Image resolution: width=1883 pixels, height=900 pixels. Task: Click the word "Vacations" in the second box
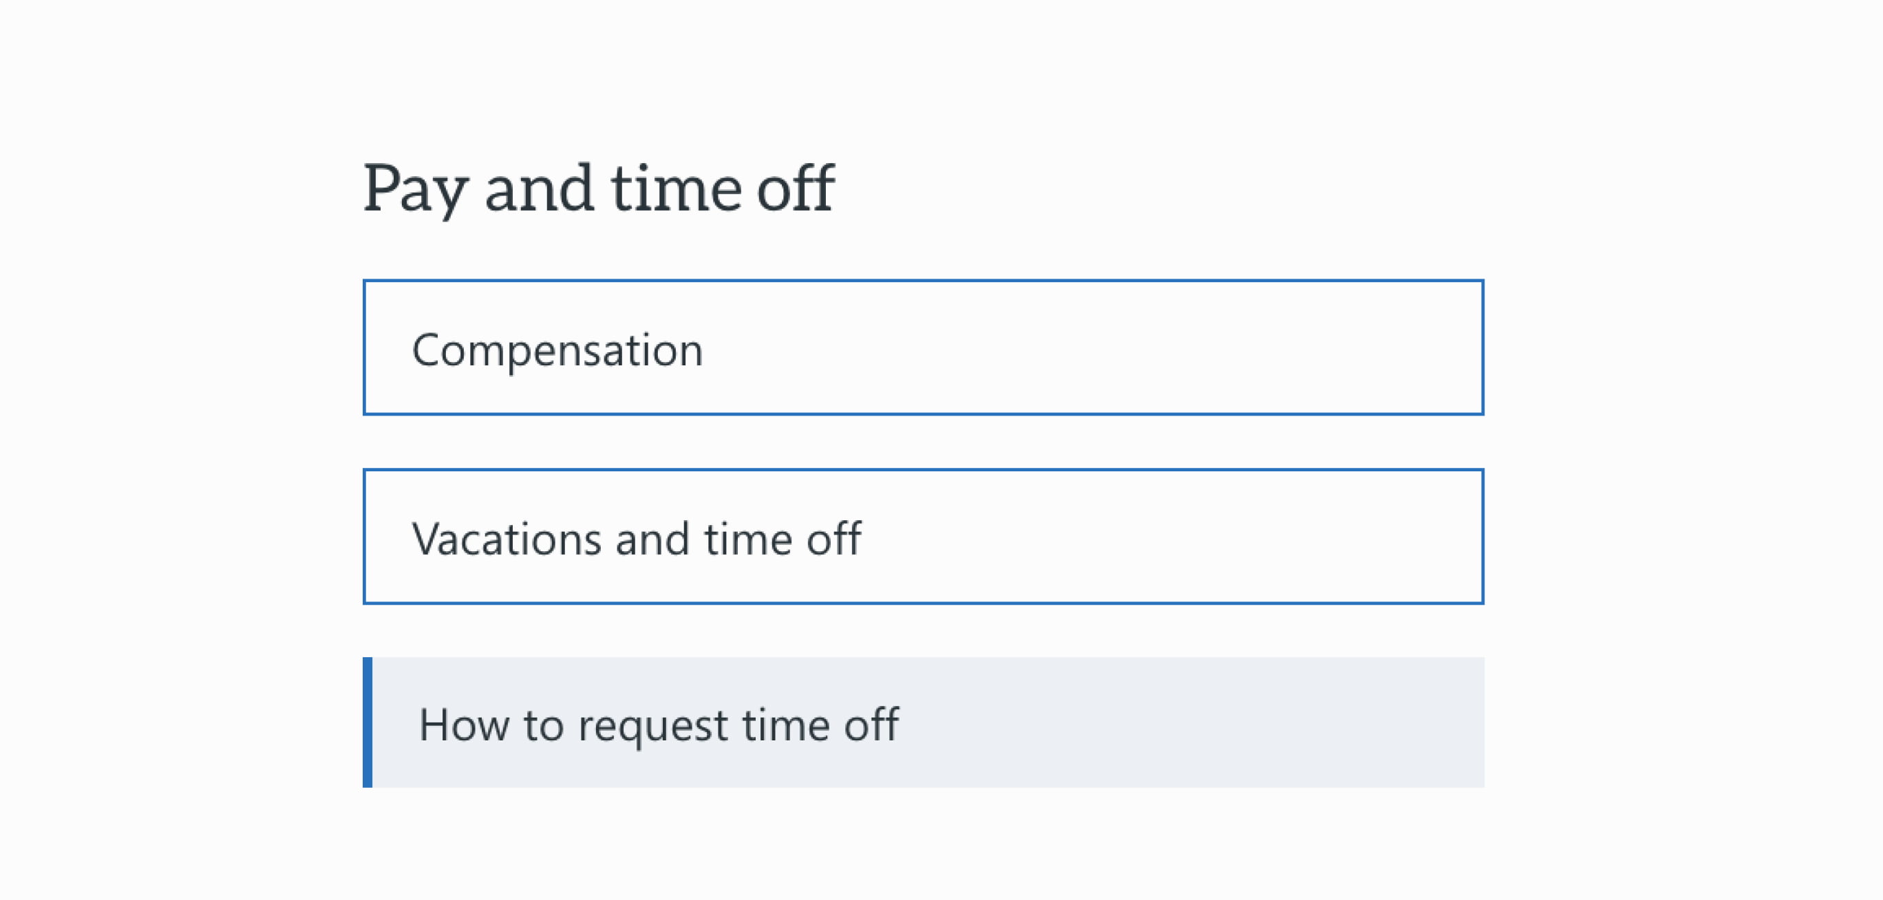click(x=506, y=539)
